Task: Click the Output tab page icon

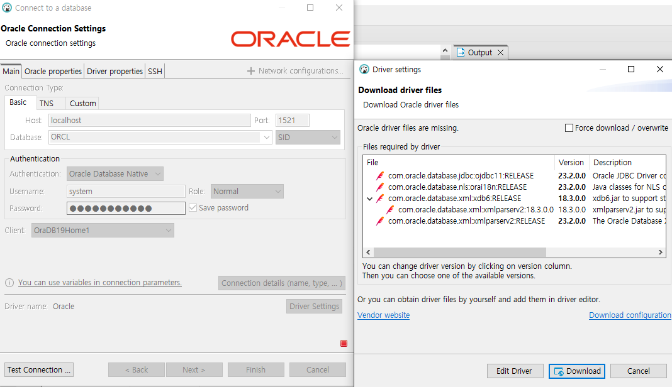Action: 461,52
